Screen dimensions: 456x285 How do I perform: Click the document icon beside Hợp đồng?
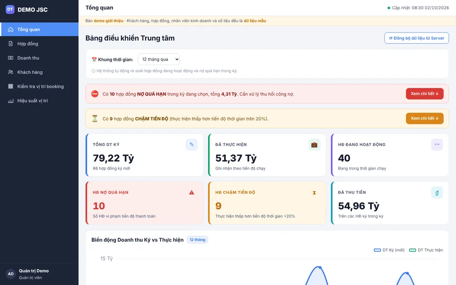coord(11,44)
